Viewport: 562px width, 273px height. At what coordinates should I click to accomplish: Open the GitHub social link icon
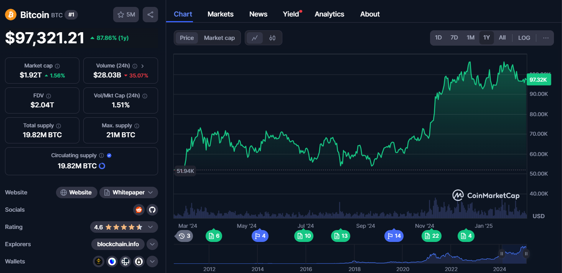(x=152, y=210)
